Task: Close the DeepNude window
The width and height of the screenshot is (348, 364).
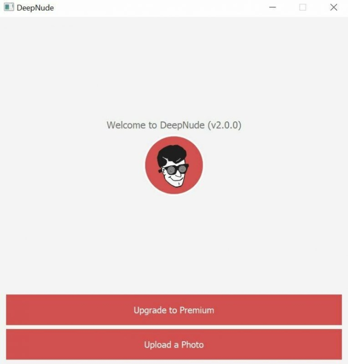Action: pyautogui.click(x=334, y=7)
